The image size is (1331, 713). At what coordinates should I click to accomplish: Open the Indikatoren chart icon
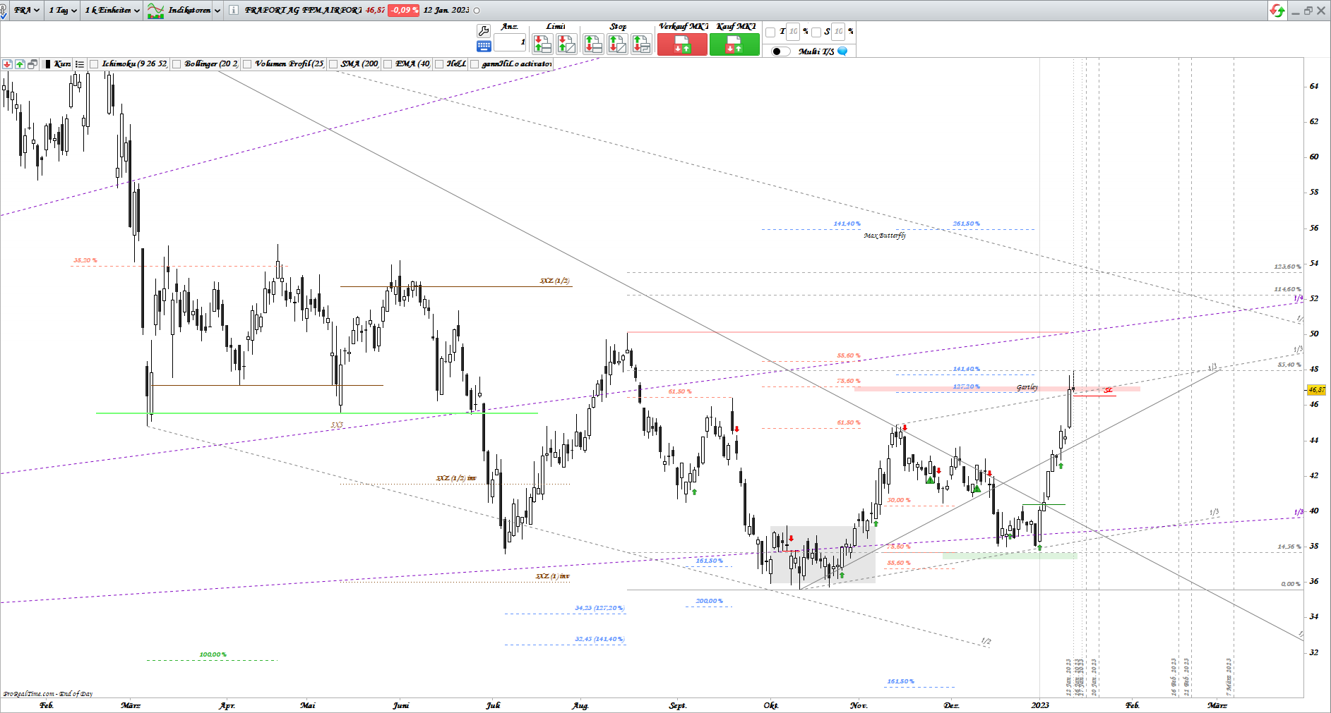pyautogui.click(x=155, y=11)
